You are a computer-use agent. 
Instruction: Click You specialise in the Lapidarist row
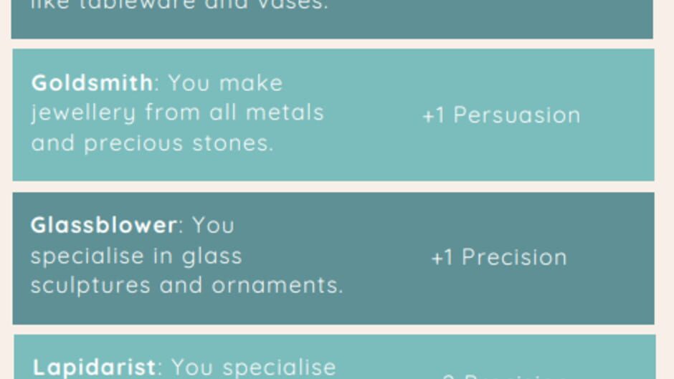coord(254,368)
